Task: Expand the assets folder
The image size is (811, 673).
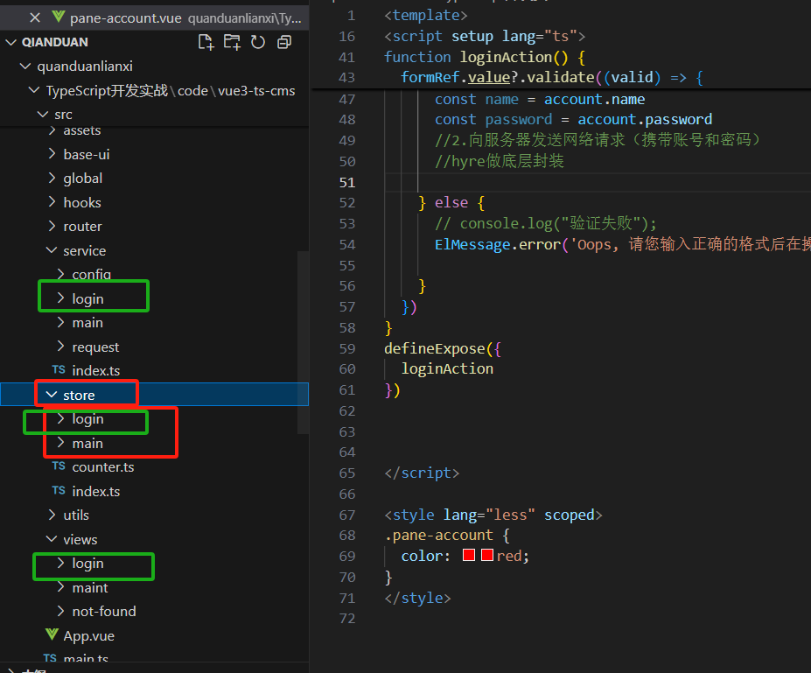Action: [x=52, y=130]
